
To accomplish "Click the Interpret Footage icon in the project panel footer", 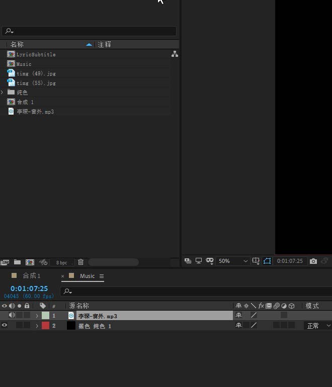I will tap(5, 262).
